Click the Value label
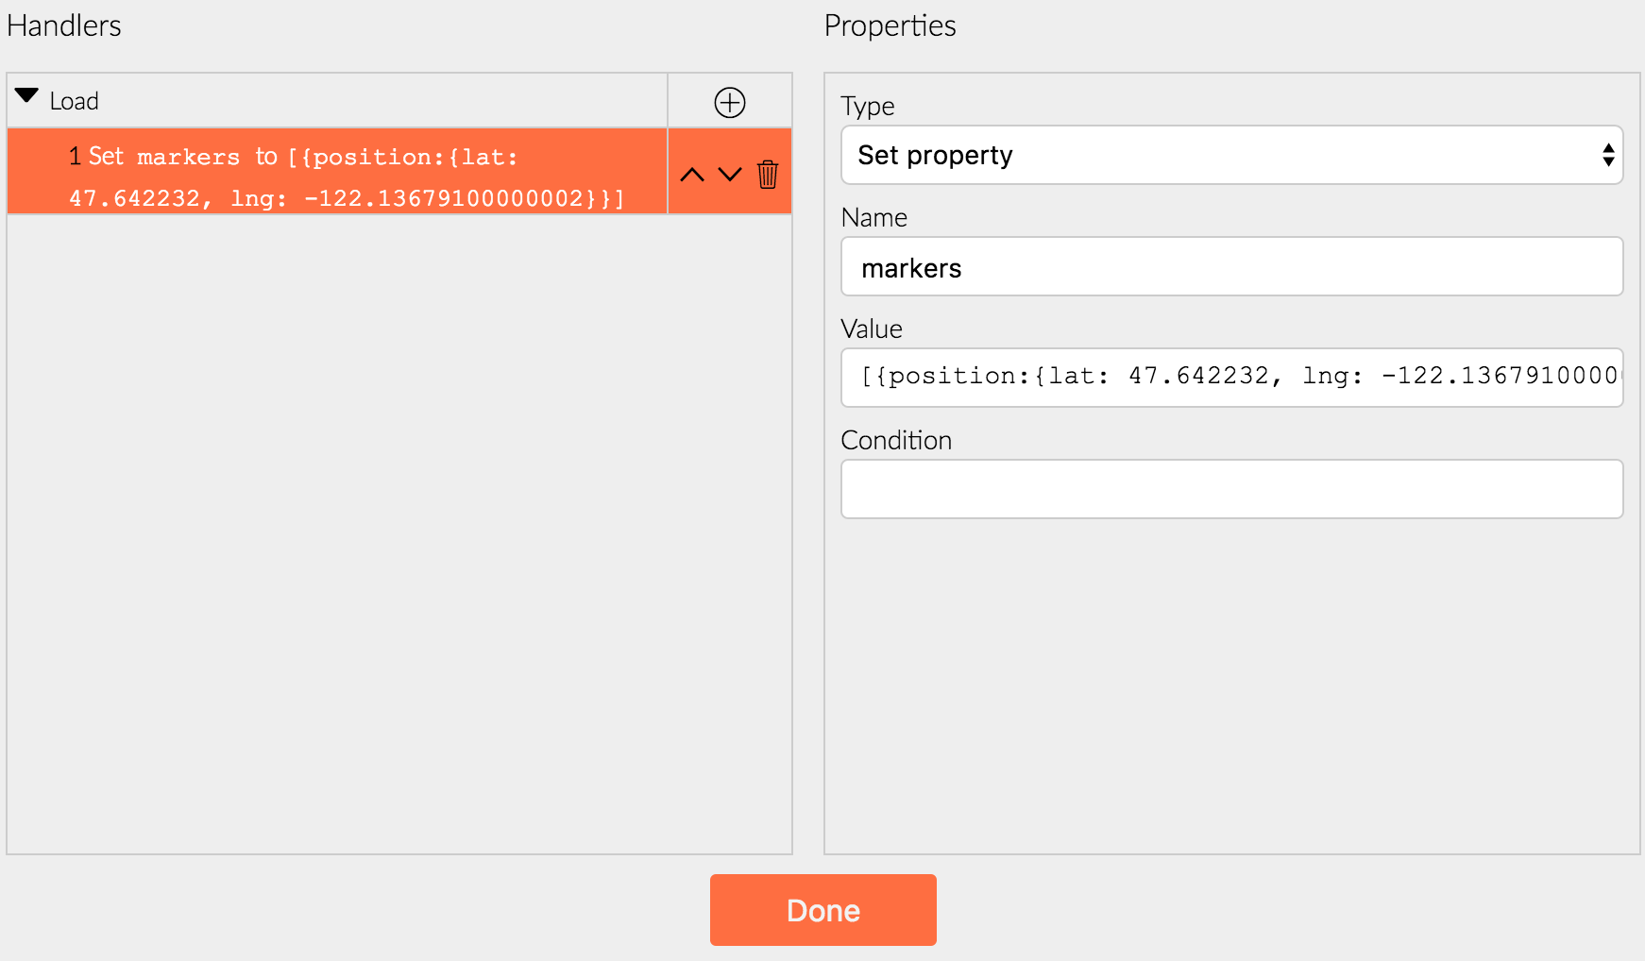 click(x=871, y=329)
